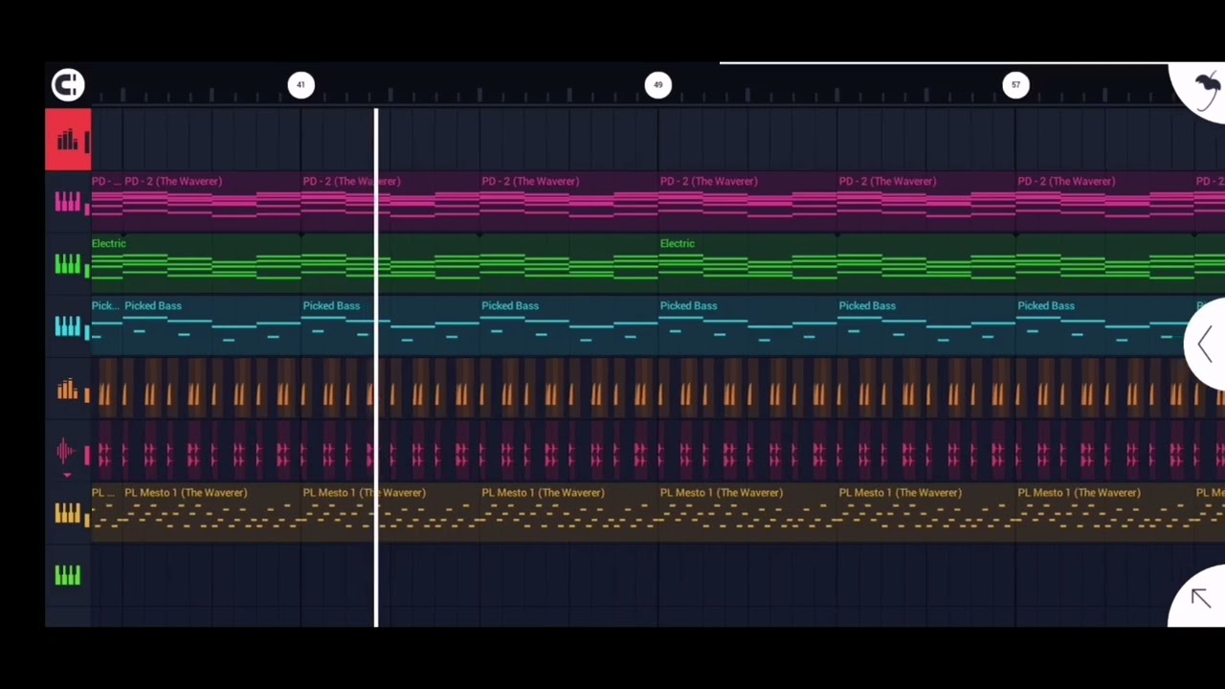Screen dimensions: 1225x689
Task: Select the pink audio waveform track icon
Action: click(x=68, y=450)
